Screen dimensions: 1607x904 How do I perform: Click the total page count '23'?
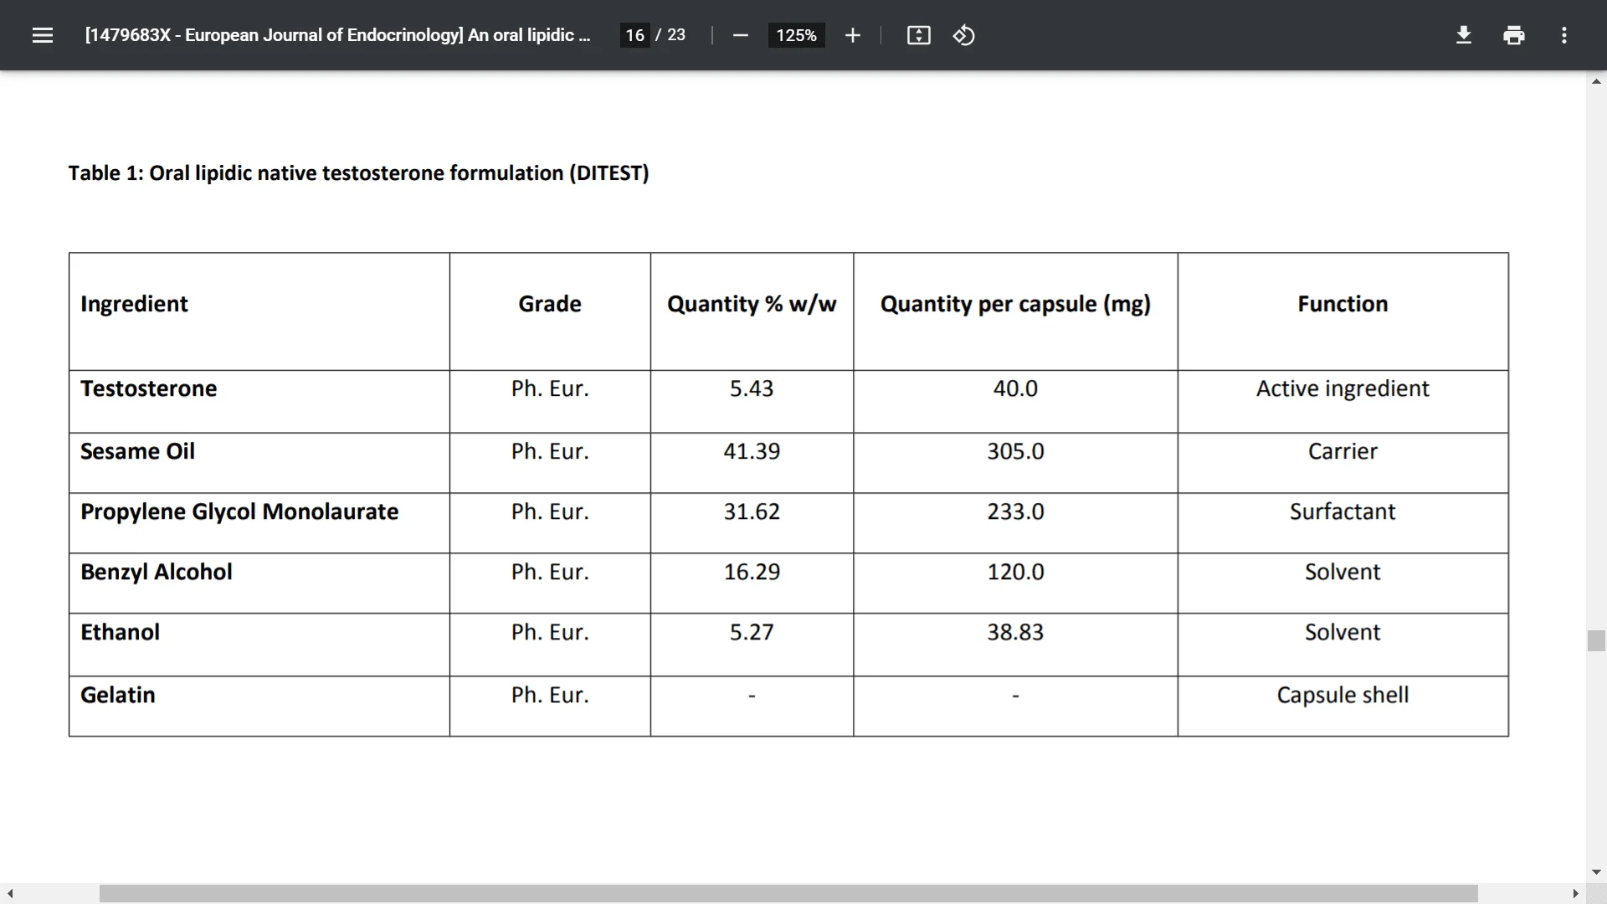pos(676,35)
